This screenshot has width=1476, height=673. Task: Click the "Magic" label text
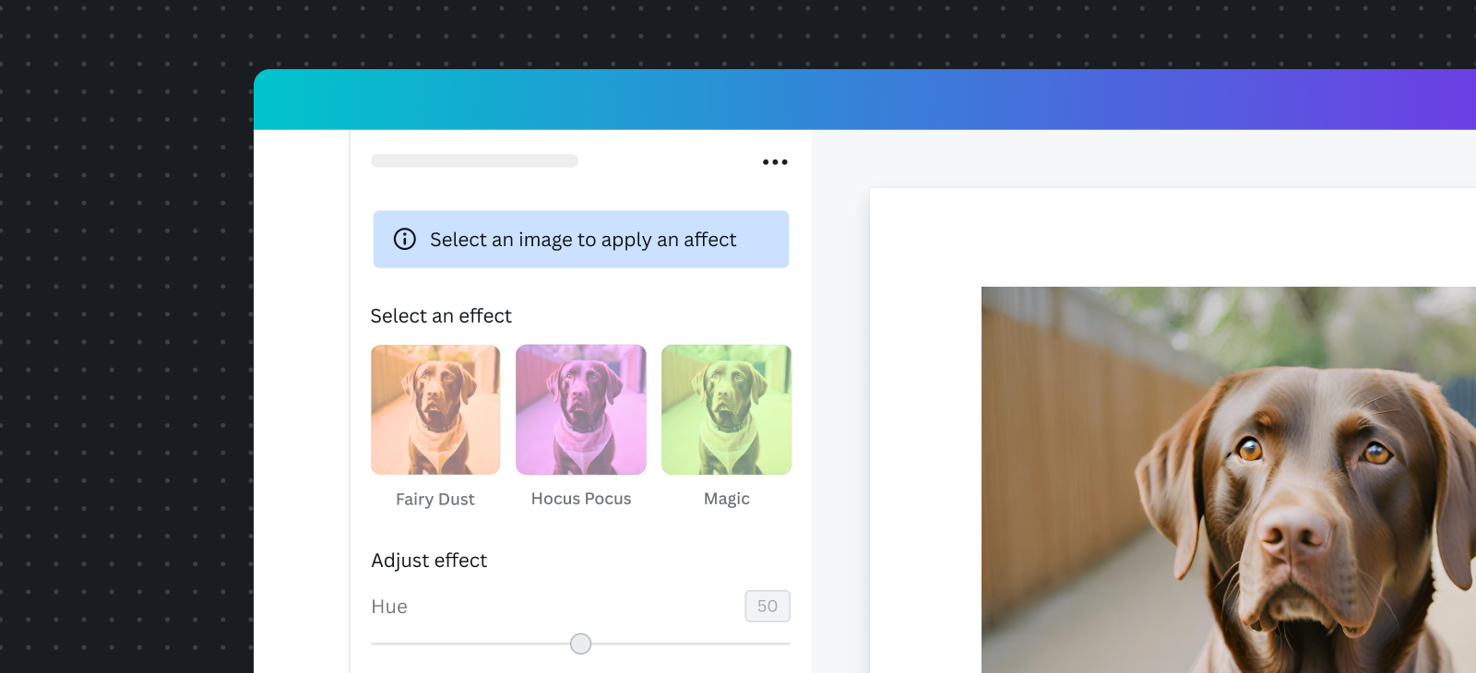[727, 499]
